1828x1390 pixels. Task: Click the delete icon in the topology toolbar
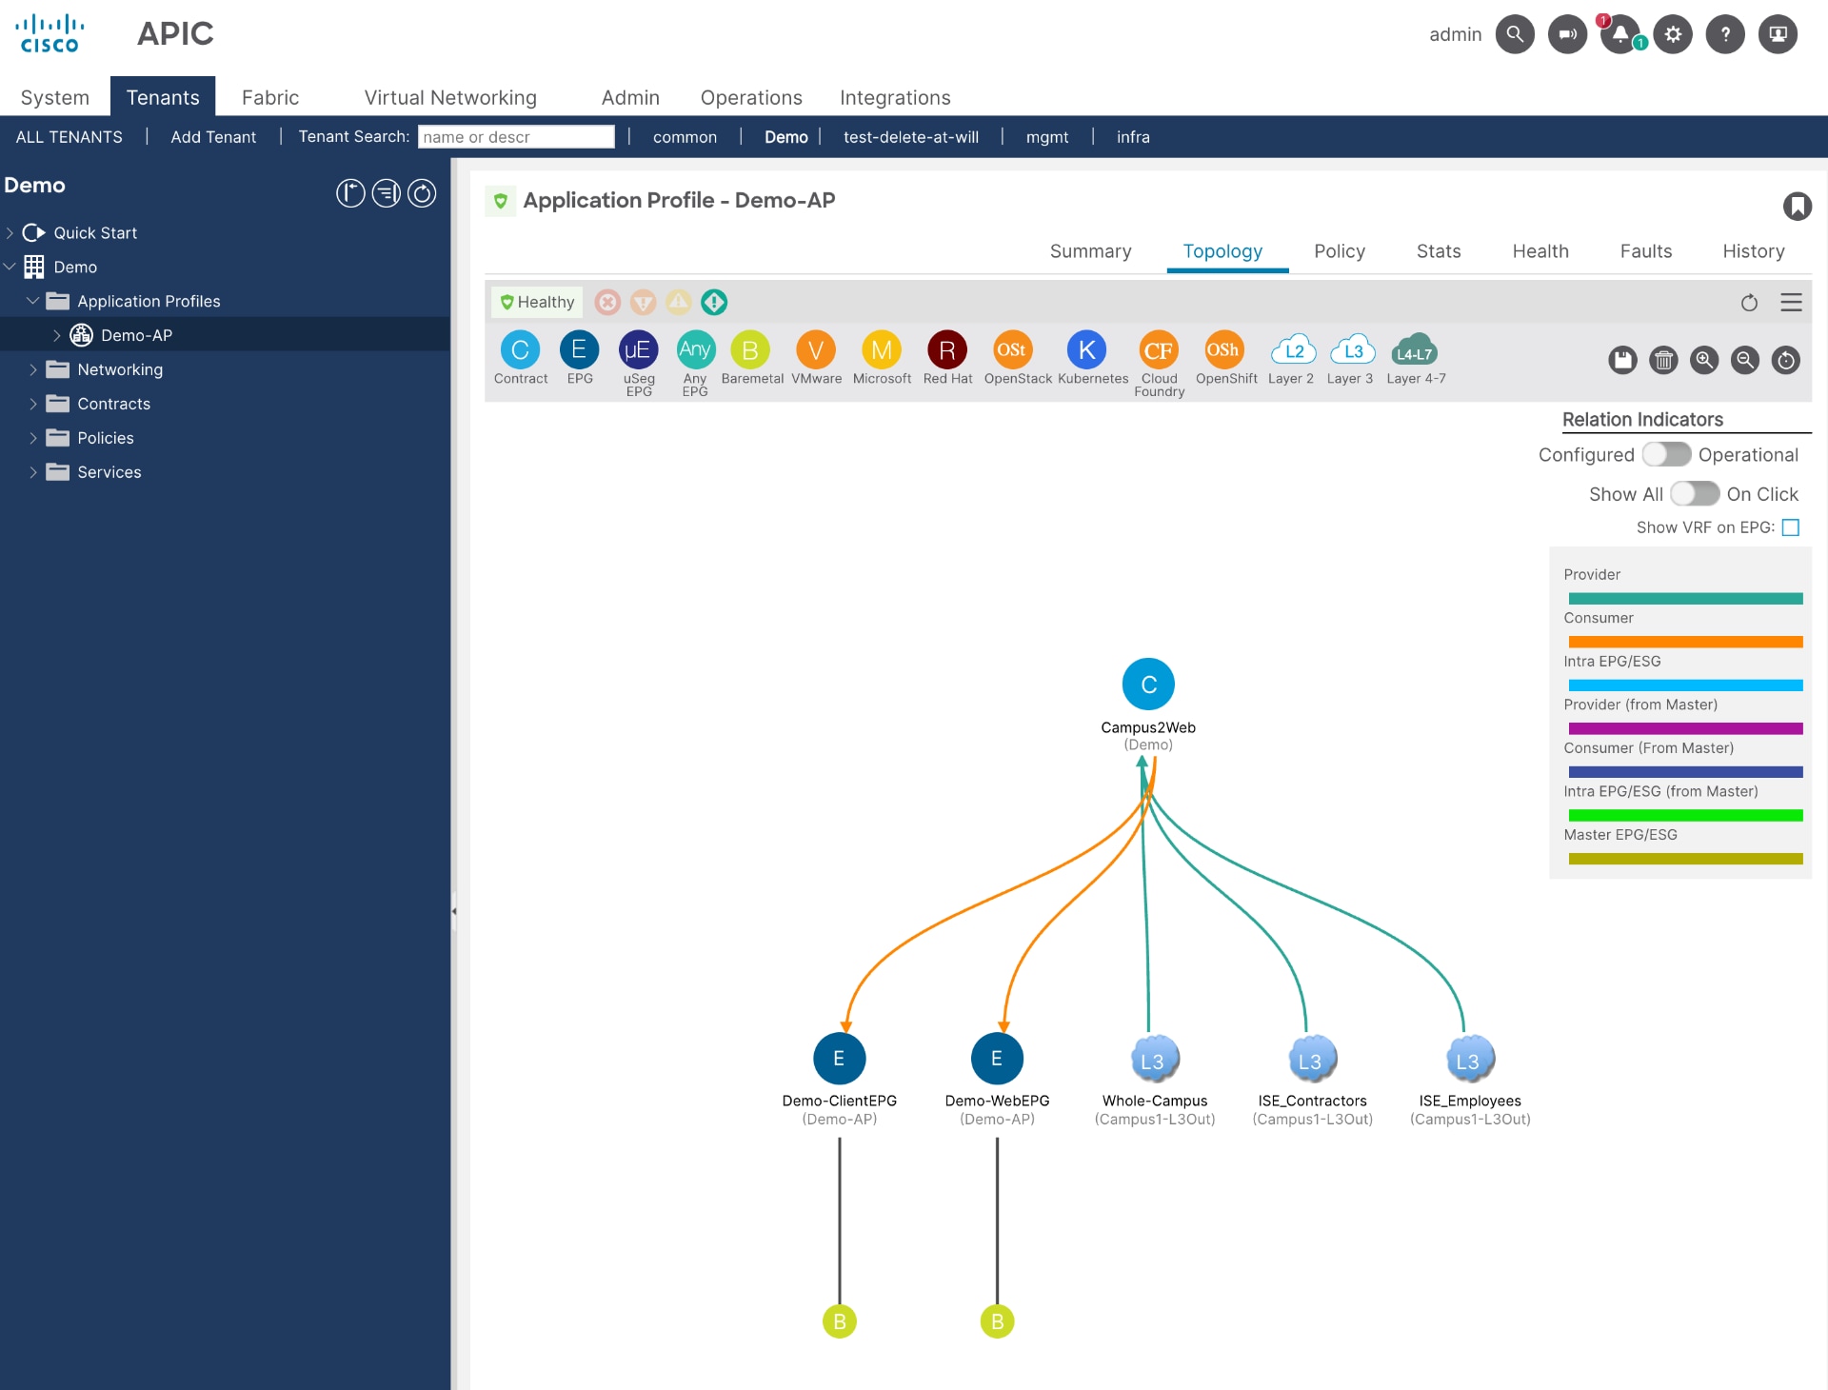[1663, 360]
